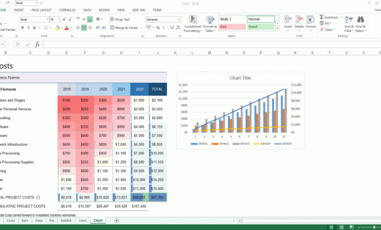Image resolution: width=381 pixels, height=230 pixels.
Task: Open the PAGE LAYOUT ribbon tab
Action: click(x=42, y=10)
